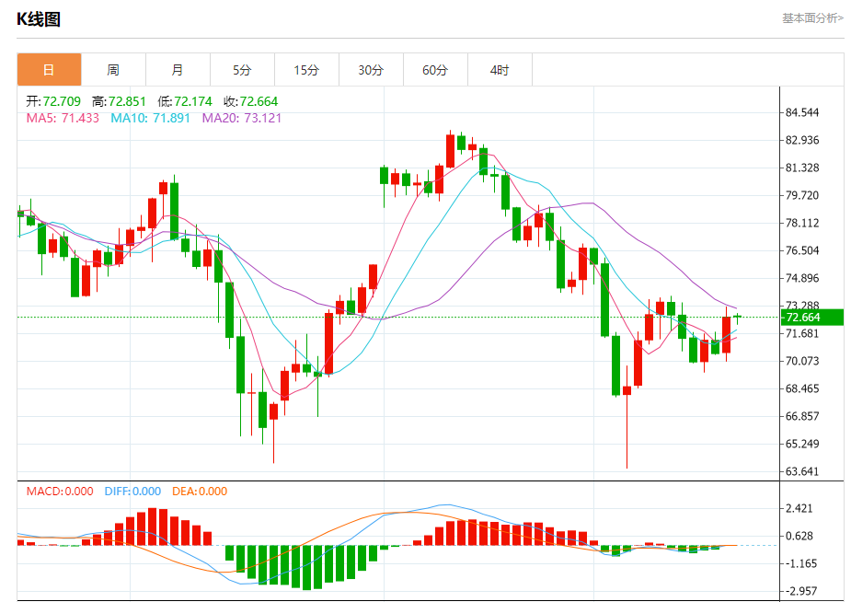851x602 pixels.
Task: Open the 4时 interval tab
Action: 500,69
